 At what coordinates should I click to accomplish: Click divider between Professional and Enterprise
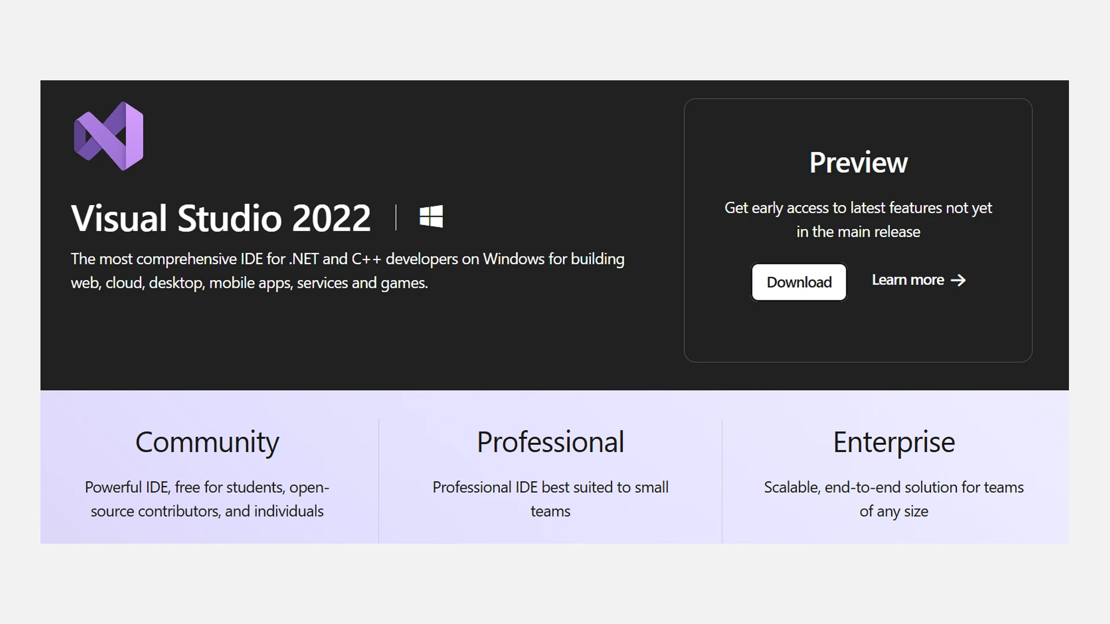(722, 480)
